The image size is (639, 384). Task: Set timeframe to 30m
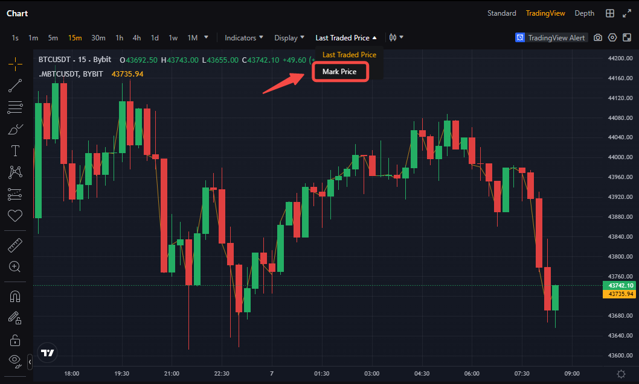98,37
